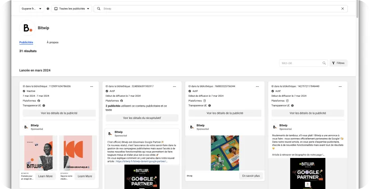This screenshot has width=370, height=189.
Task: Click the green posters ad image
Action: point(225,153)
